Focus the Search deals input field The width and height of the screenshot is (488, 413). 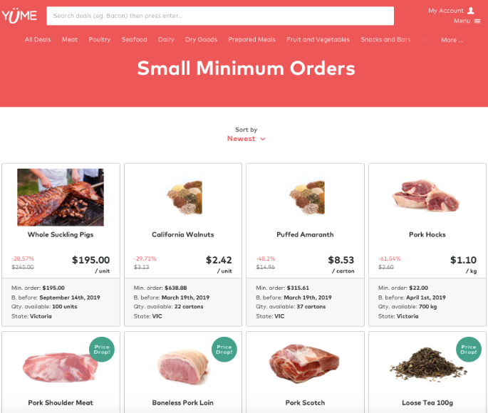coord(220,16)
